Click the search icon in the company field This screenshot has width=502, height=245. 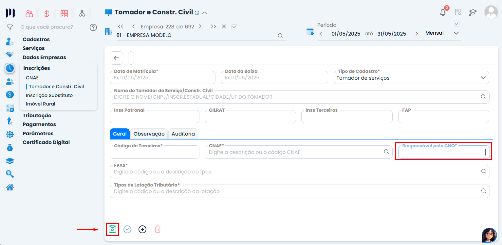280,36
